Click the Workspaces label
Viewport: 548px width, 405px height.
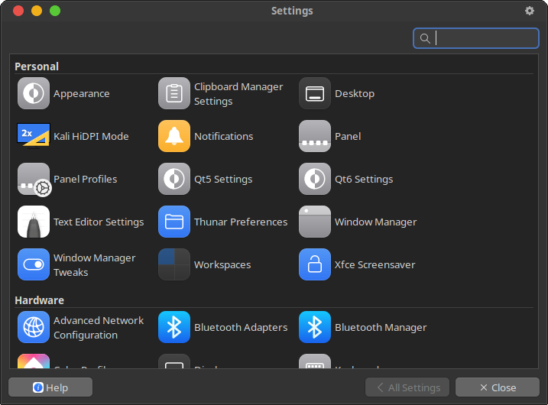222,265
